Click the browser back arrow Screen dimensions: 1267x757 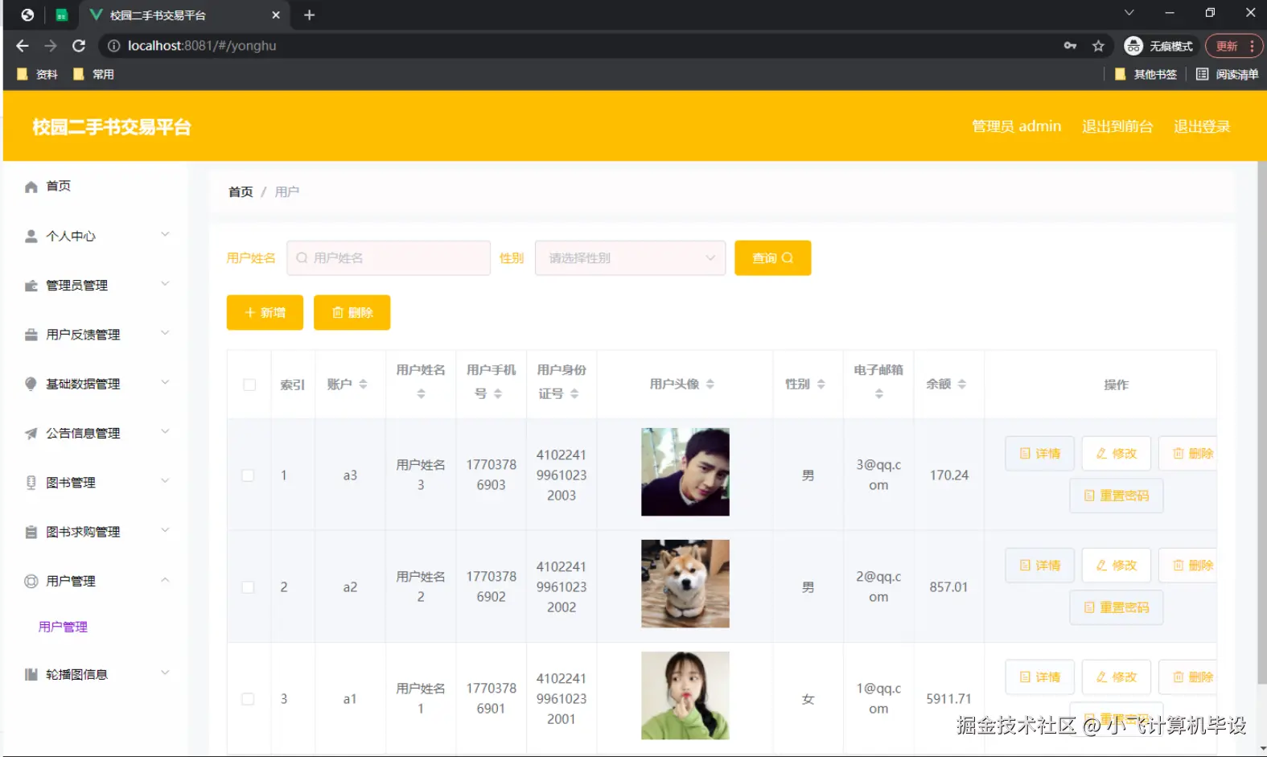[x=23, y=46]
